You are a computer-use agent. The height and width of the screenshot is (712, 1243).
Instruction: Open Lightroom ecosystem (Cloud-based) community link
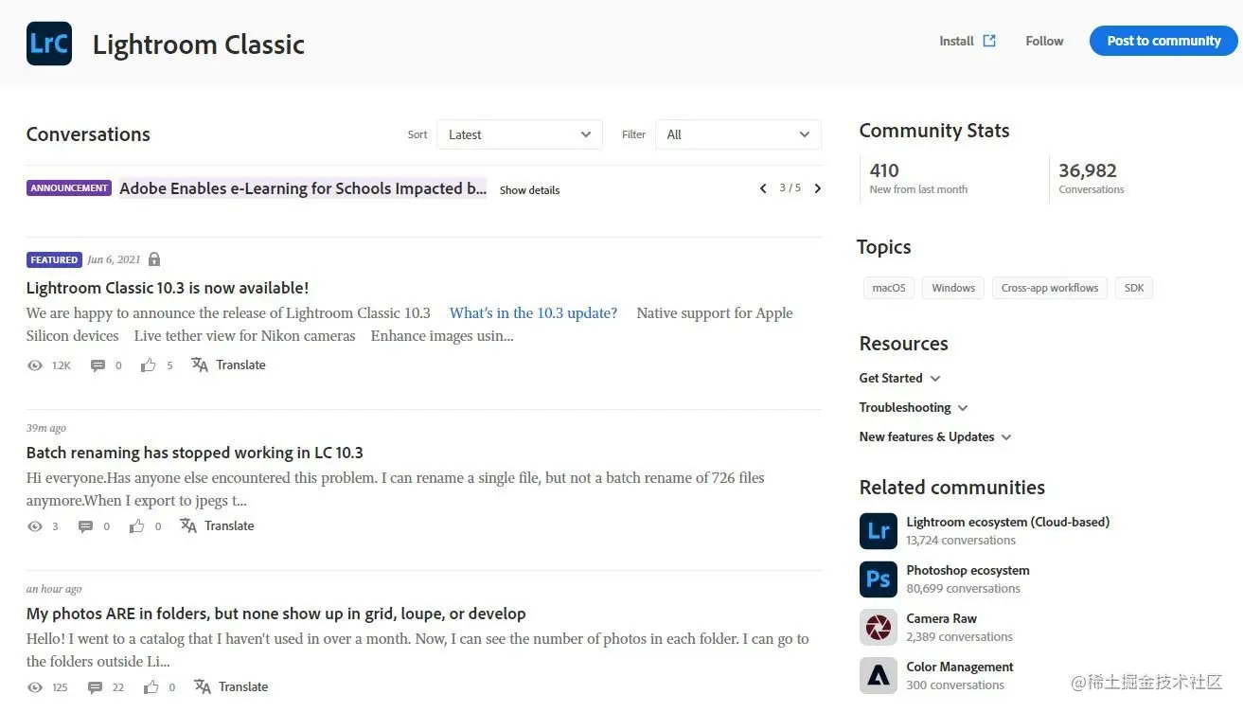click(1008, 522)
